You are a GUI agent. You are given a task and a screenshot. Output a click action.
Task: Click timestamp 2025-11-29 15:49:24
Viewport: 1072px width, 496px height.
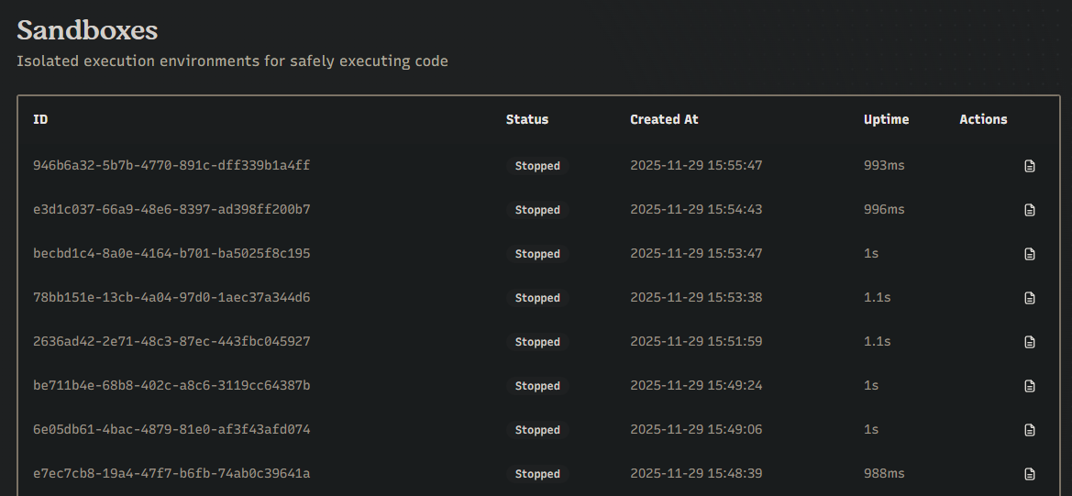point(696,385)
